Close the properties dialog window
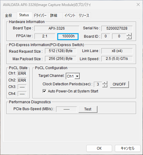The width and height of the screenshot is (143, 155). coord(138,4)
